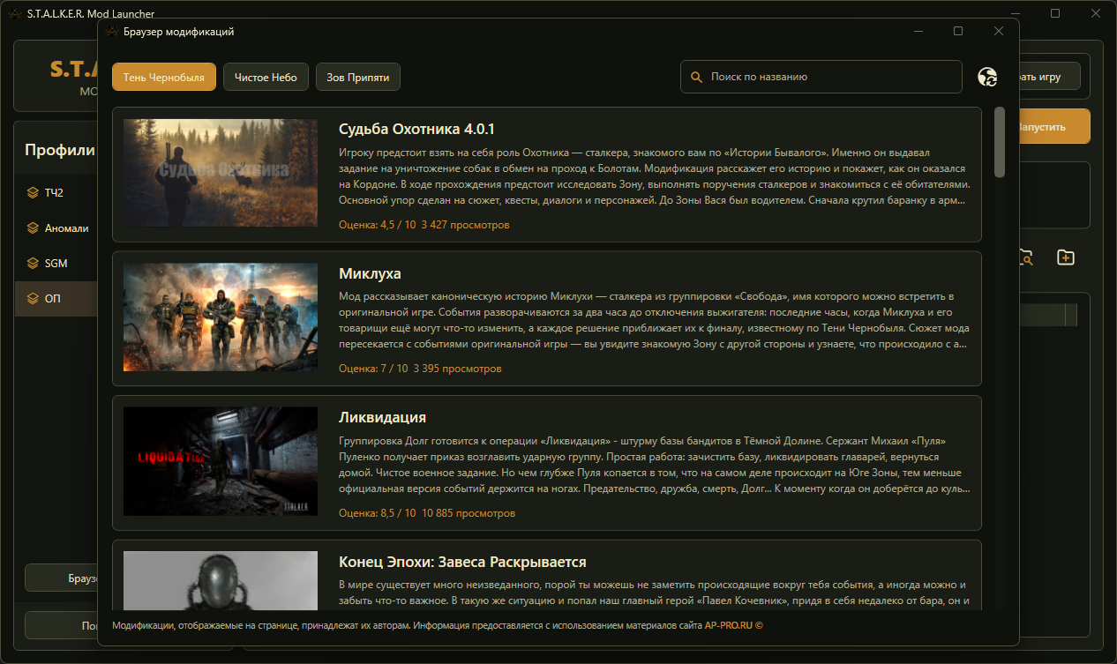Click the 10 885 просмотров view count

click(x=469, y=513)
